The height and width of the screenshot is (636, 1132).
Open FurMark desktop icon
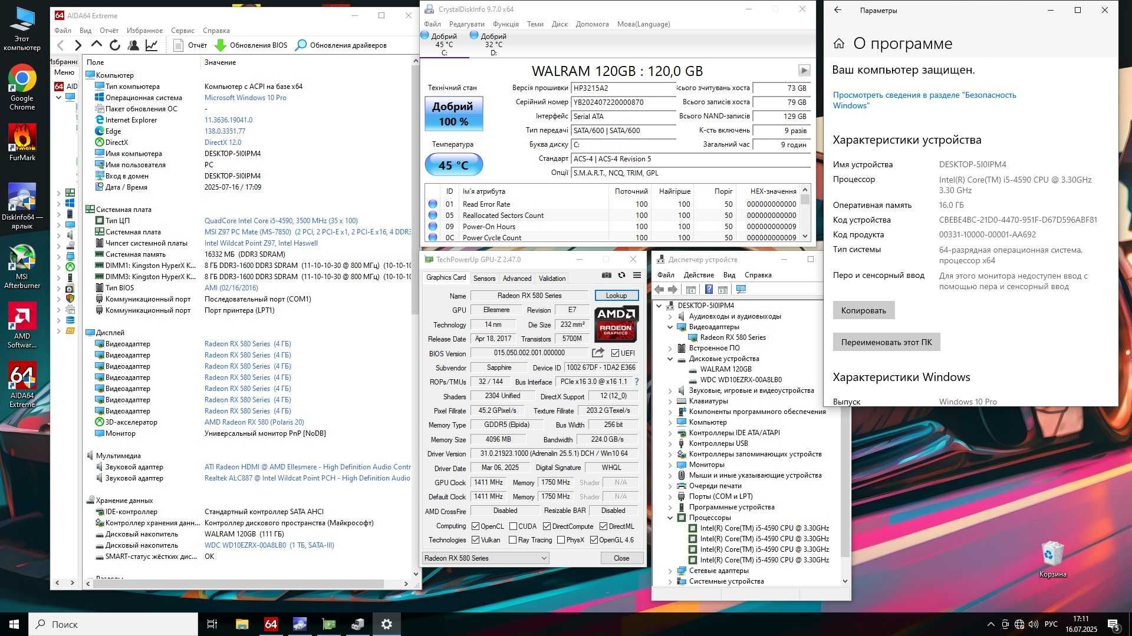(22, 143)
